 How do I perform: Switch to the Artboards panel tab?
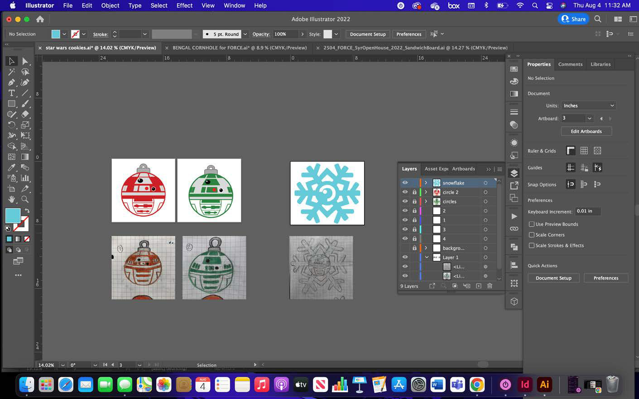pyautogui.click(x=463, y=169)
